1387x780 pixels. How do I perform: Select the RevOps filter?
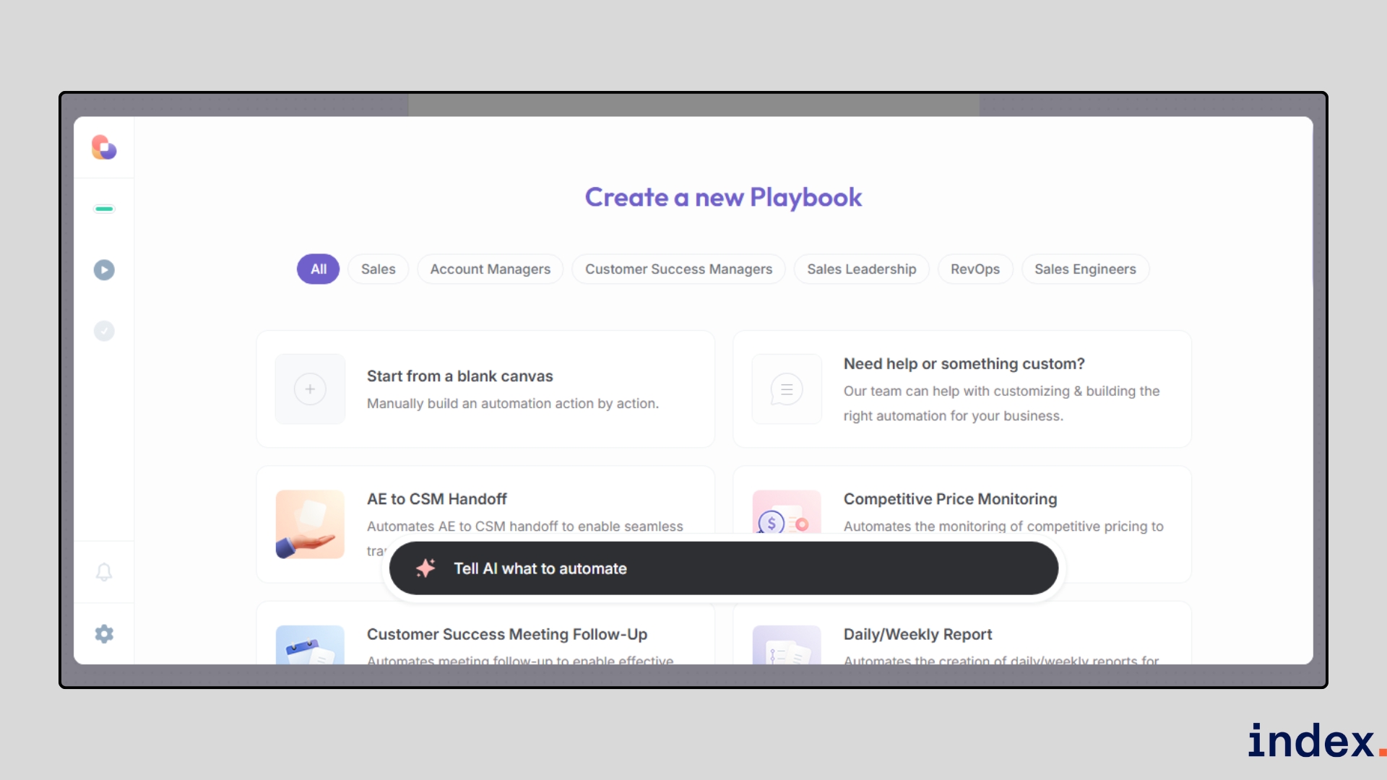[975, 269]
